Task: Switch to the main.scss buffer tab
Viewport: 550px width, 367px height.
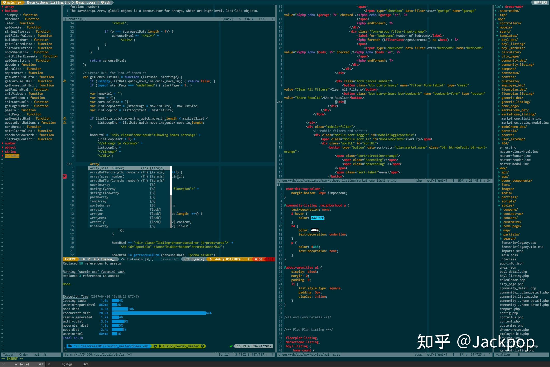Action: click(87, 3)
